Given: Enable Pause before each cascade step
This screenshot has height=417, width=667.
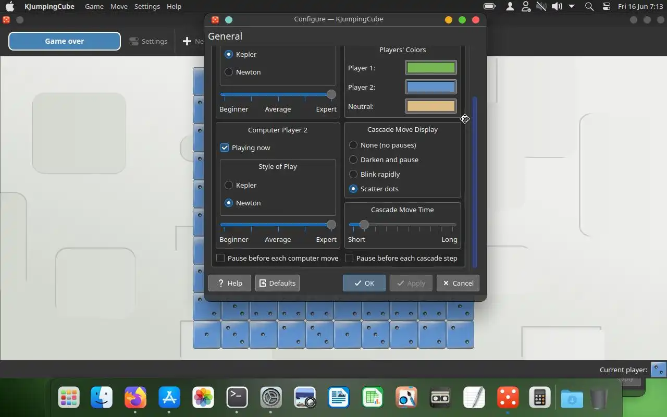Looking at the screenshot, I should 349,258.
